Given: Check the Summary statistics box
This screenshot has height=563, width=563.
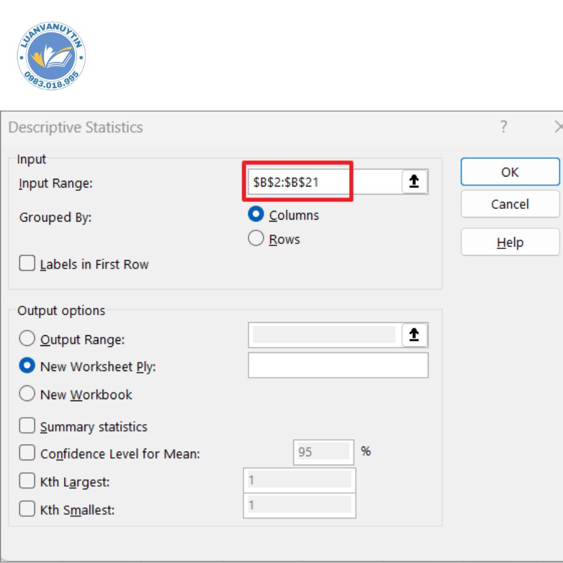Looking at the screenshot, I should tap(27, 427).
